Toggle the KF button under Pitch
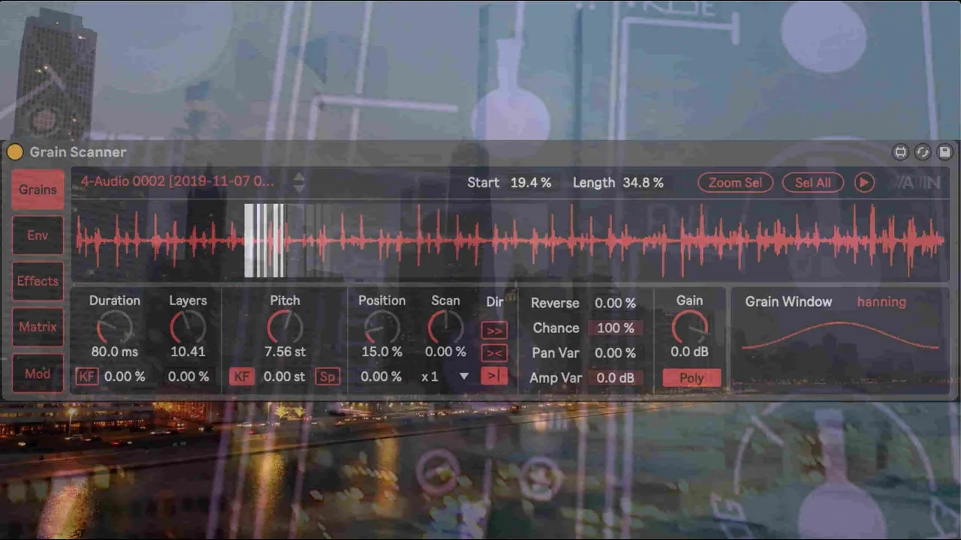Image resolution: width=961 pixels, height=540 pixels. tap(241, 376)
